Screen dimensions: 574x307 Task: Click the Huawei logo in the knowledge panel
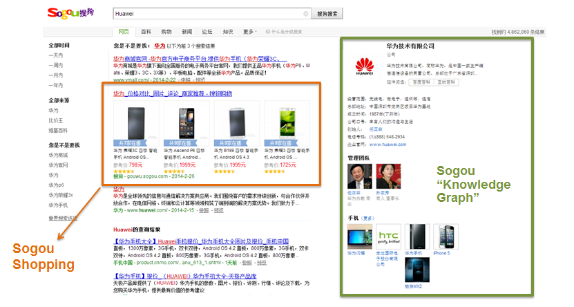364,67
